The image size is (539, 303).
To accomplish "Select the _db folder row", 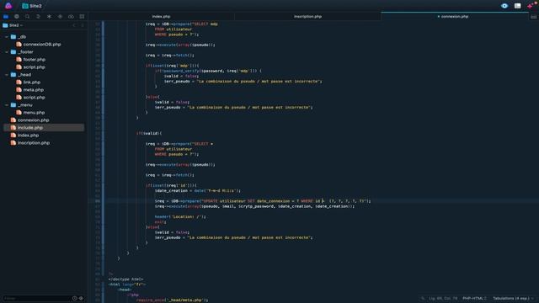I will 44,37.
